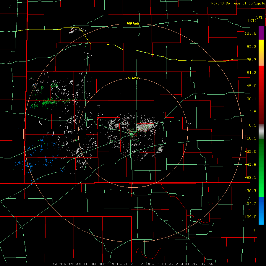This screenshot has width=266, height=266.
Task: Click the -16.5 scale value
Action: point(250,138)
